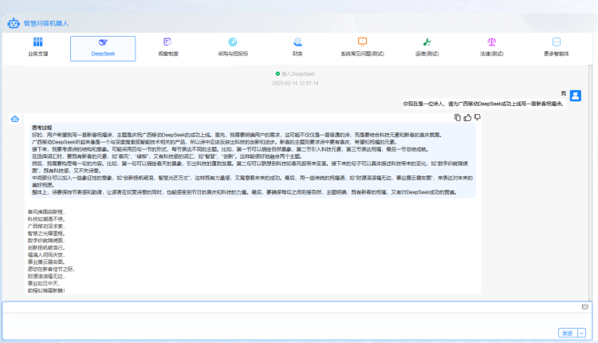Select the 法律(测试) scales agent
This screenshot has height=343, width=598.
tap(491, 48)
